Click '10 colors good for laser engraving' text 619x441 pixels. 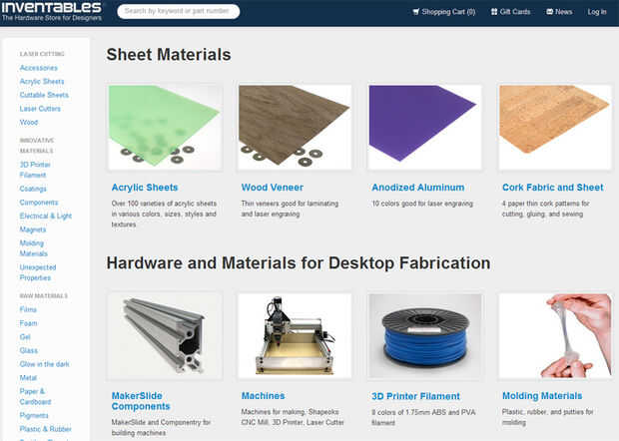(422, 204)
